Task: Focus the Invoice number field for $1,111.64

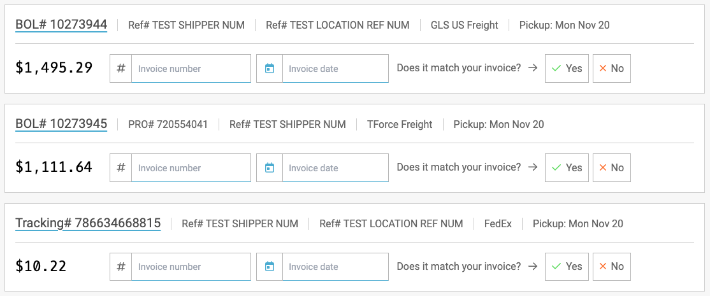Action: 191,167
